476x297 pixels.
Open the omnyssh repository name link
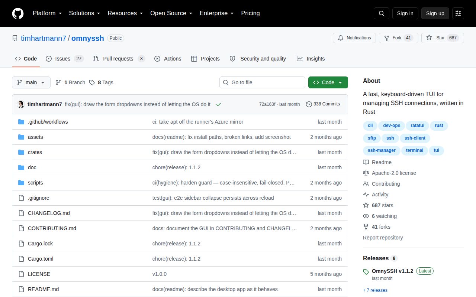[88, 38]
